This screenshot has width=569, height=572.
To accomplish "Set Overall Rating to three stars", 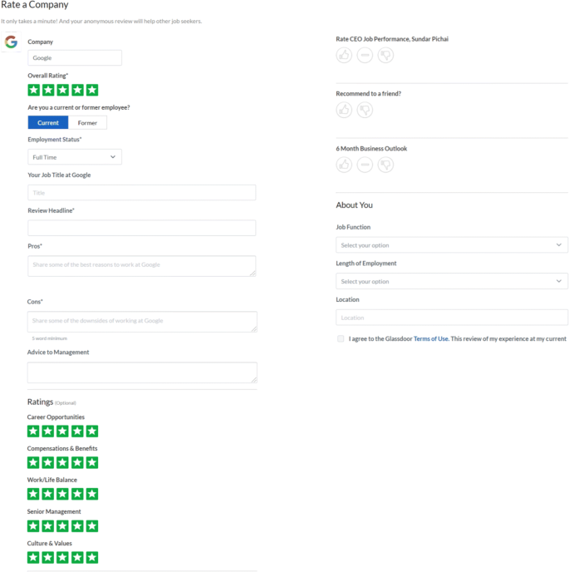I will 63,90.
